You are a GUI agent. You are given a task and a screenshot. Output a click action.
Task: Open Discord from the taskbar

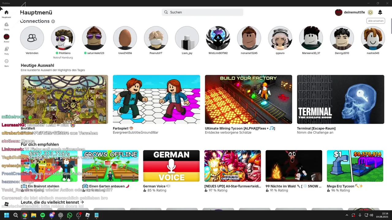point(52,215)
